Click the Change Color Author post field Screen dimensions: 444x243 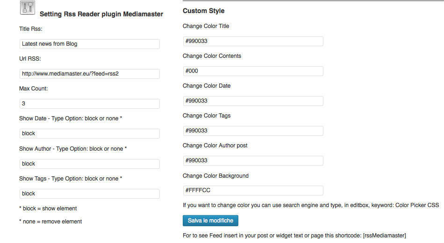(253, 160)
